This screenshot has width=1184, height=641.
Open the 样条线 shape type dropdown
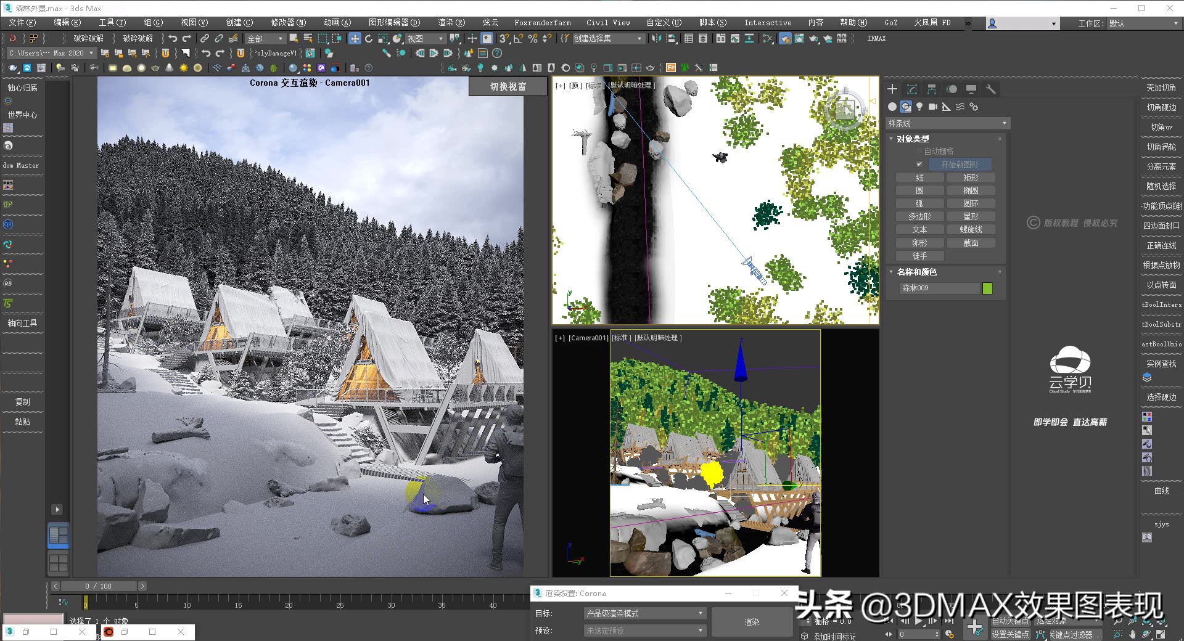coord(947,123)
